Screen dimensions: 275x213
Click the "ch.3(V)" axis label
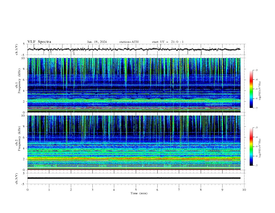tap(17, 179)
